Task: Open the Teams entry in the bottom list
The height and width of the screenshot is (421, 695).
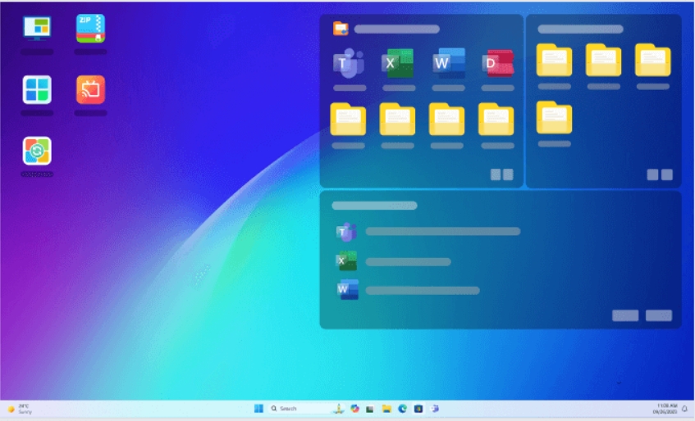Action: coord(346,232)
